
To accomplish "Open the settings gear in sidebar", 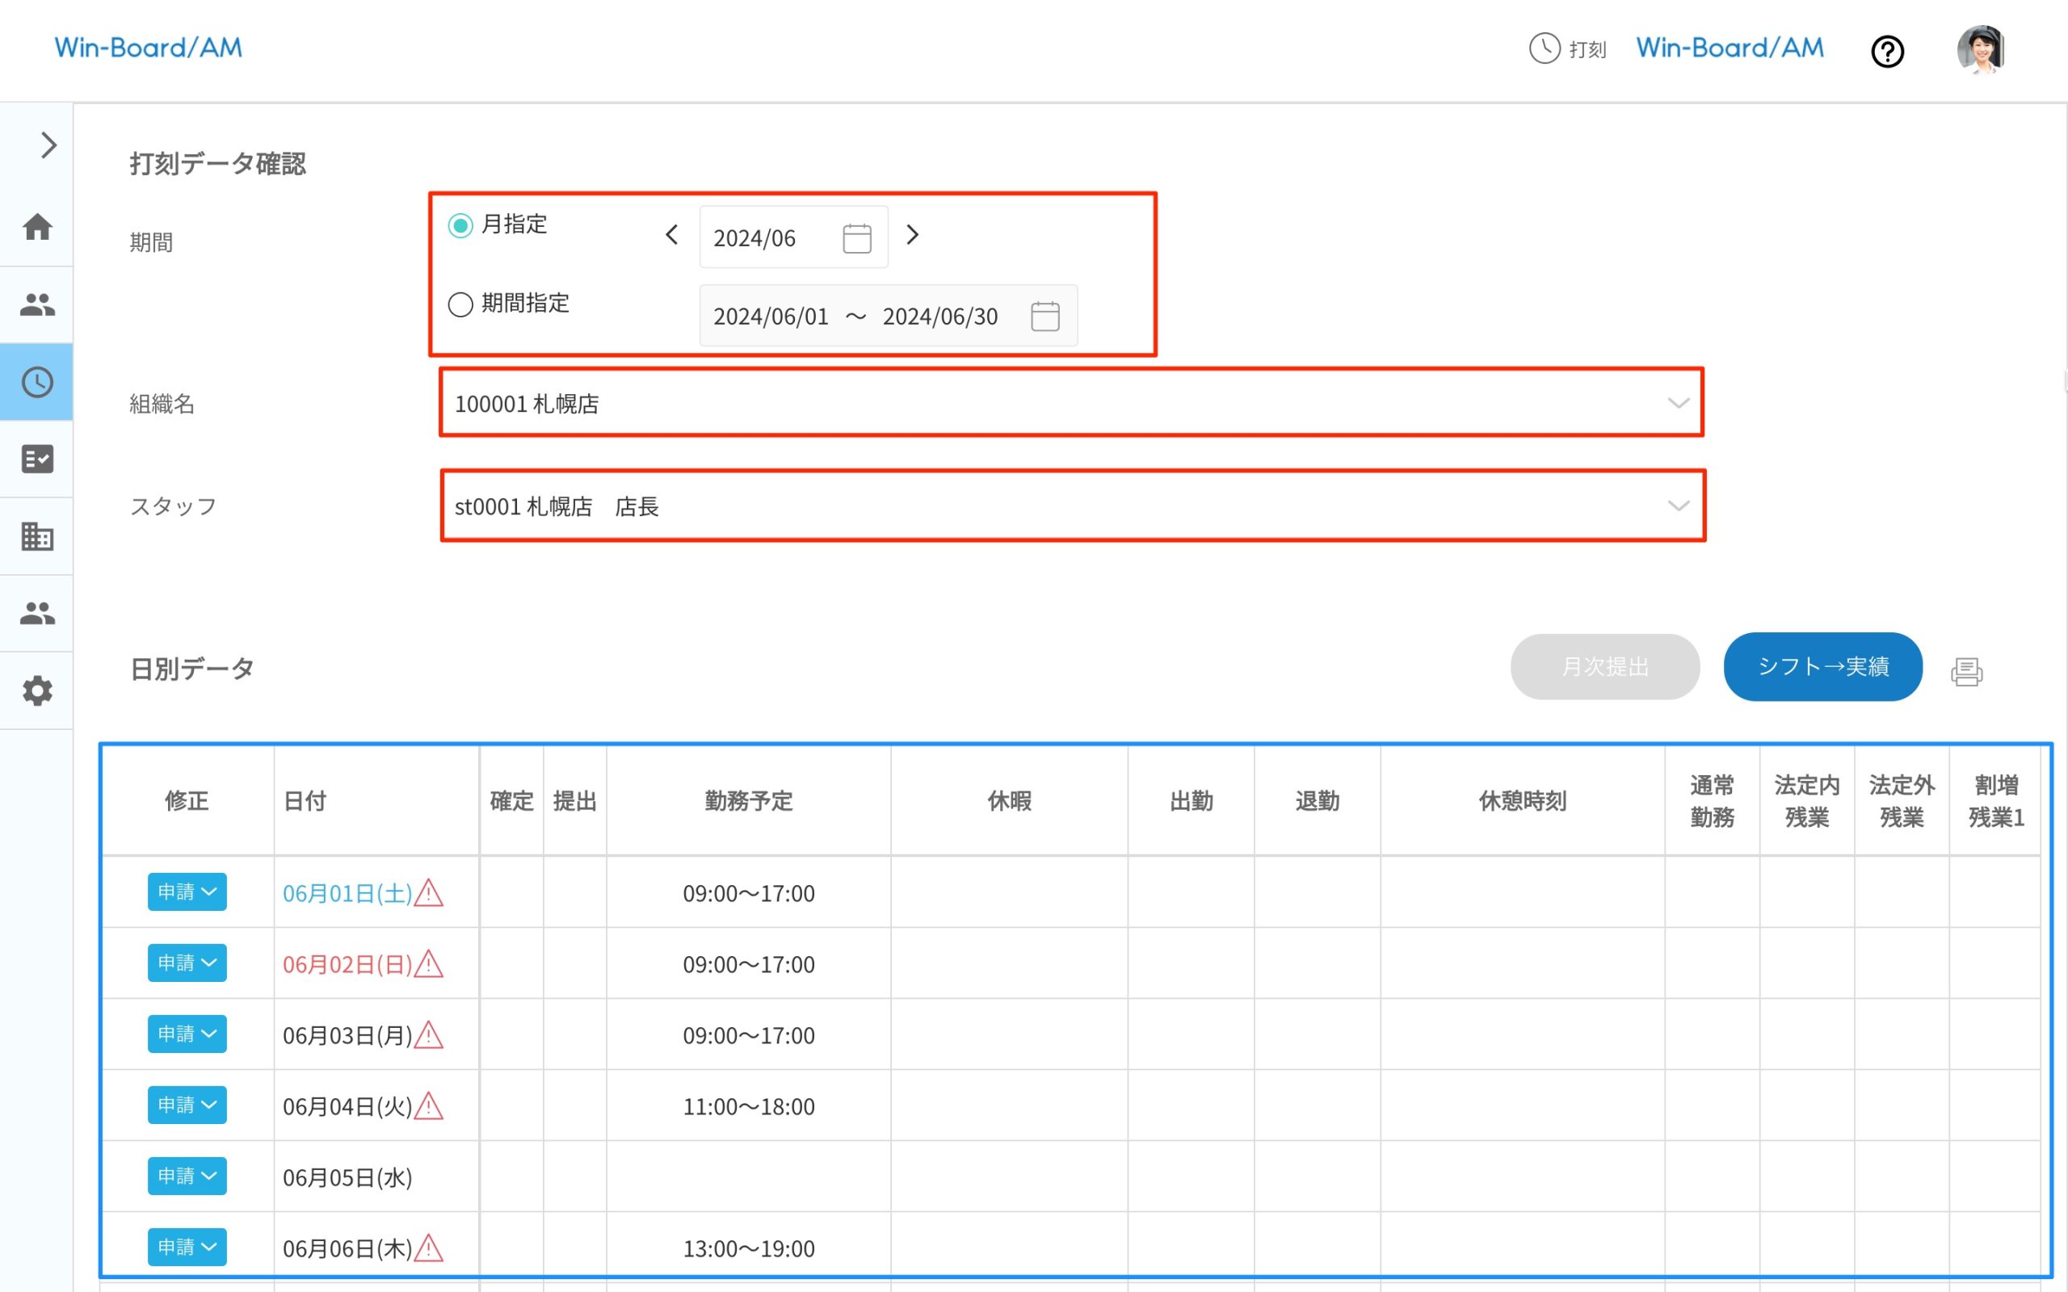I will (x=36, y=690).
